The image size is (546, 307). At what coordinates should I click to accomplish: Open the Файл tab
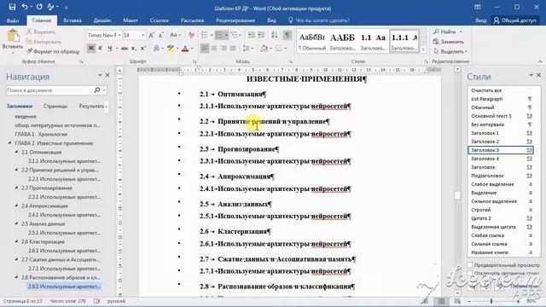point(13,20)
